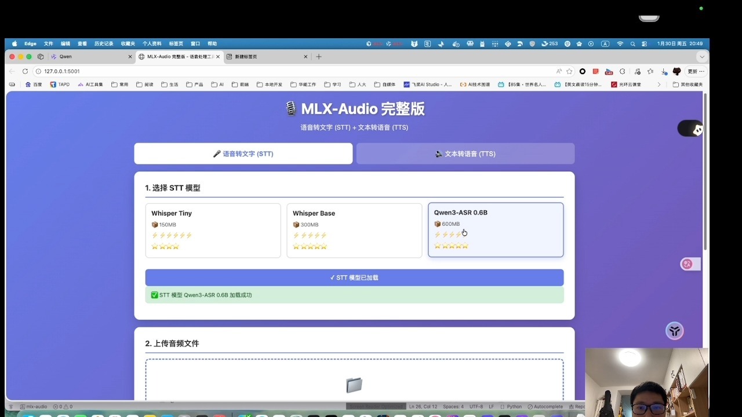Open the 文件 menu in menu bar

click(49, 43)
